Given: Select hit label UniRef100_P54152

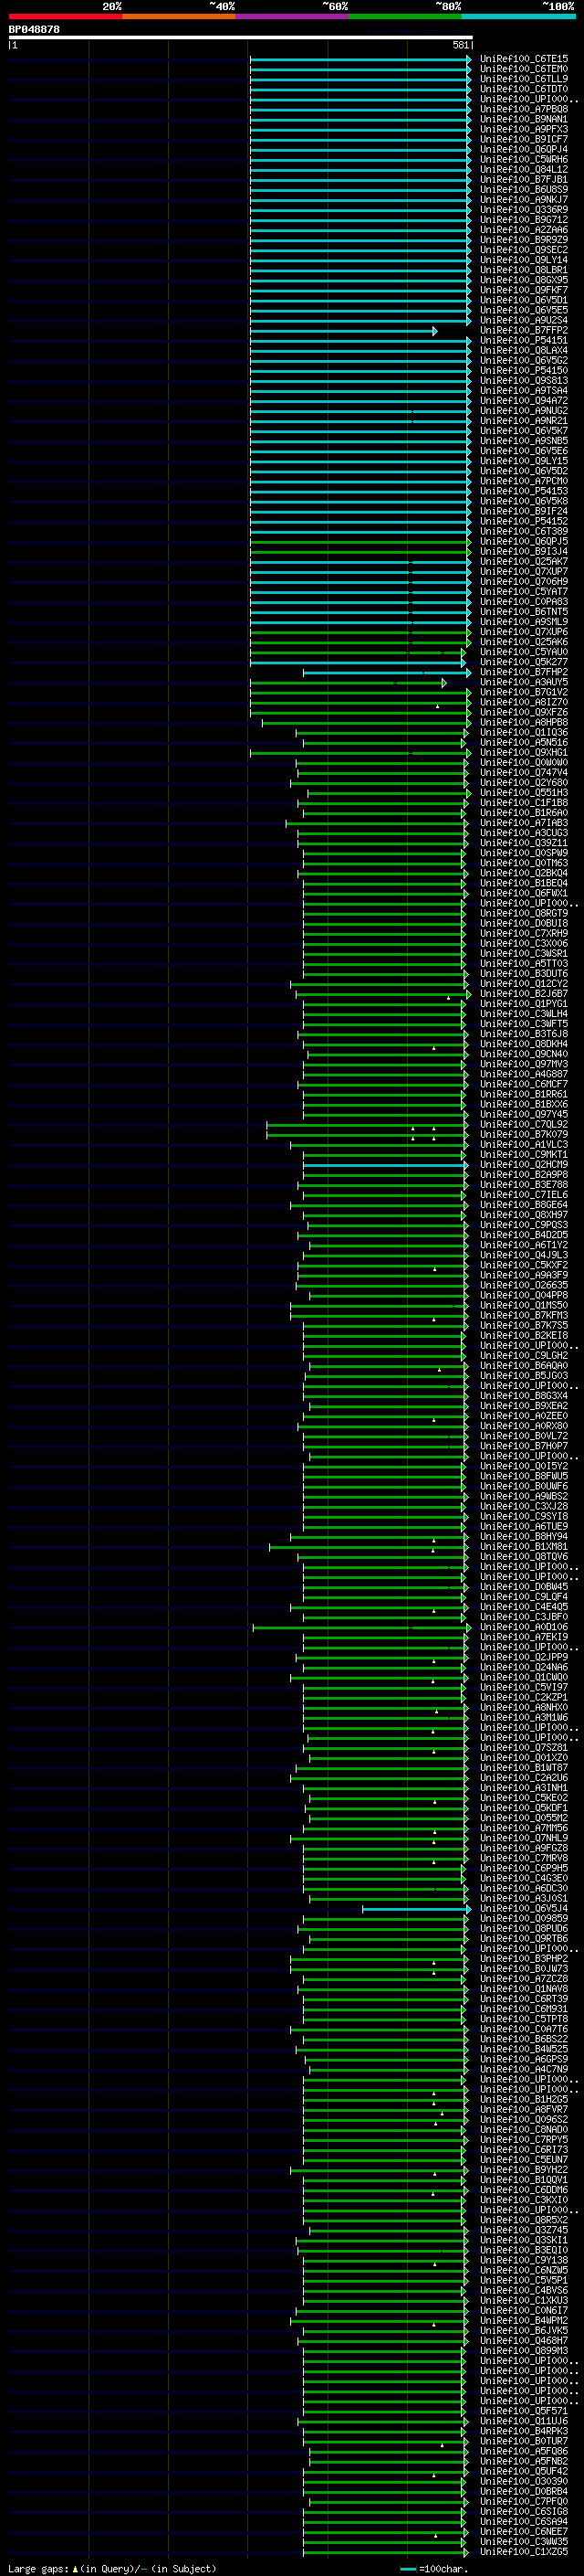Looking at the screenshot, I should tap(524, 521).
